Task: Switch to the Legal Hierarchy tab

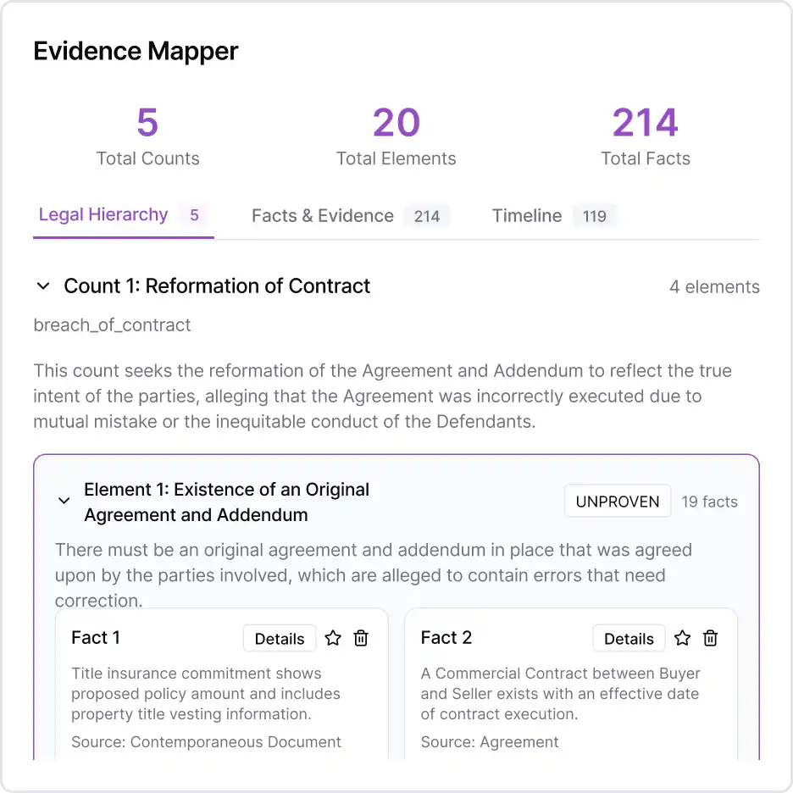Action: point(103,215)
